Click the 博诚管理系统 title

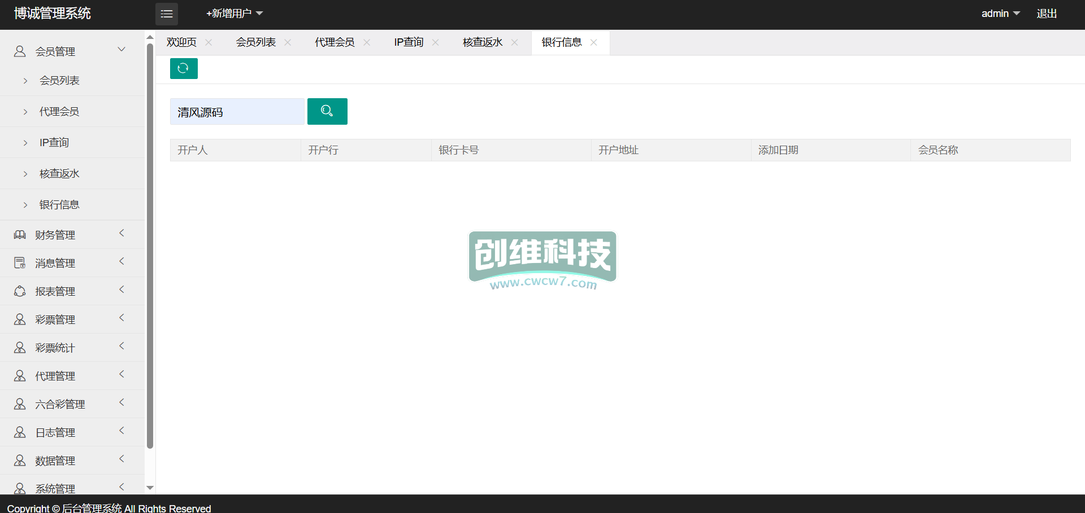(53, 14)
